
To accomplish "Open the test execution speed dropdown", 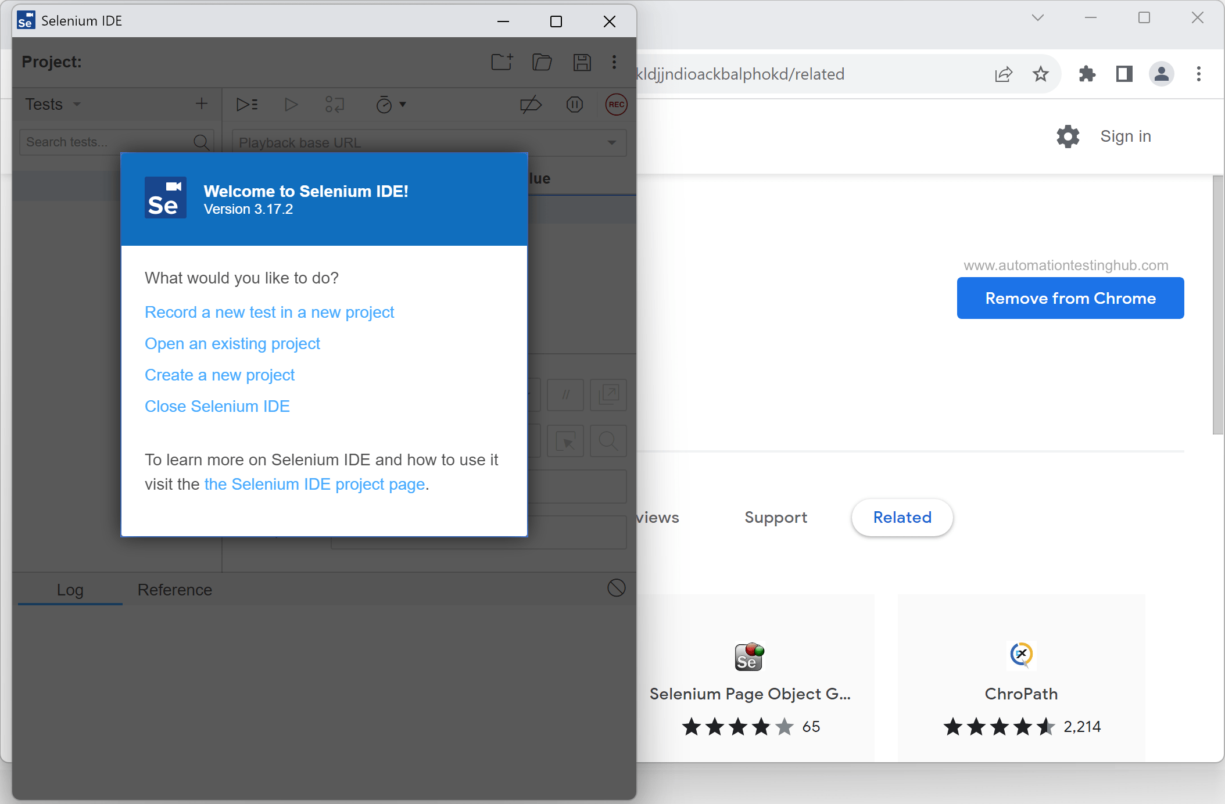I will coord(391,105).
